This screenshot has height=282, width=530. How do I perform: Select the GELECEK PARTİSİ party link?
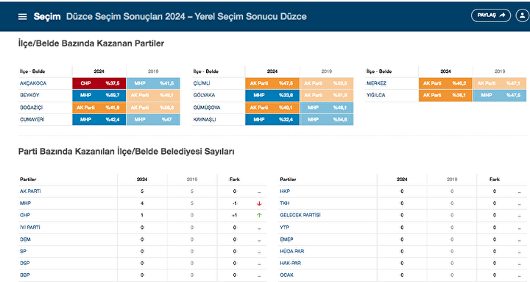[300, 215]
